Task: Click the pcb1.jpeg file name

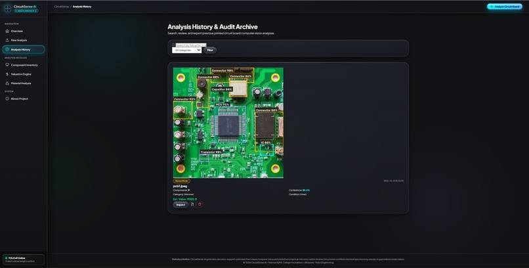Action: [180, 186]
